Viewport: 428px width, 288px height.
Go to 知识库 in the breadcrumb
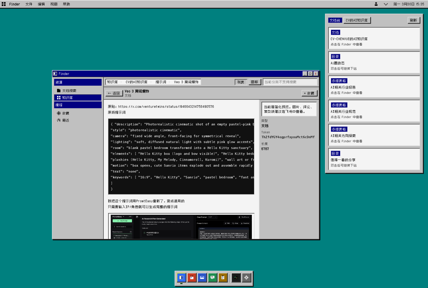[x=112, y=82]
